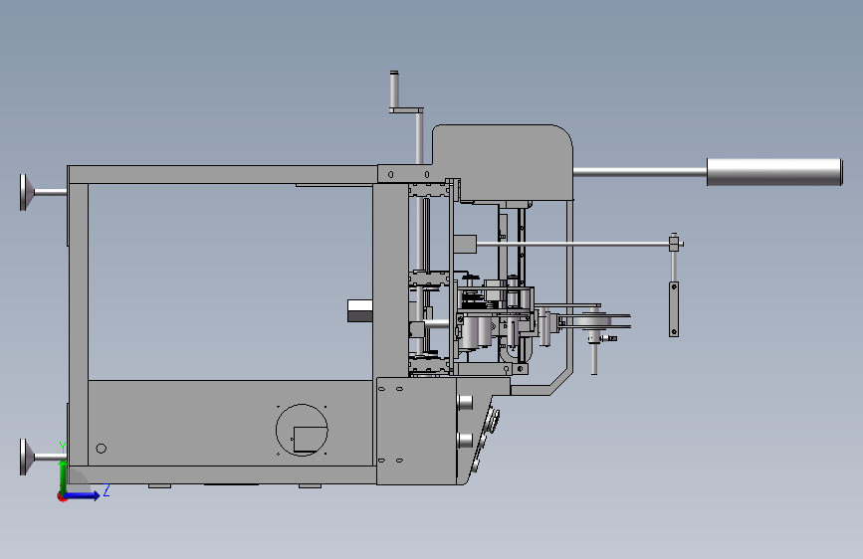Viewport: 863px width, 559px height.
Task: Select the thick vertical column of the frame
Action: click(x=391, y=280)
